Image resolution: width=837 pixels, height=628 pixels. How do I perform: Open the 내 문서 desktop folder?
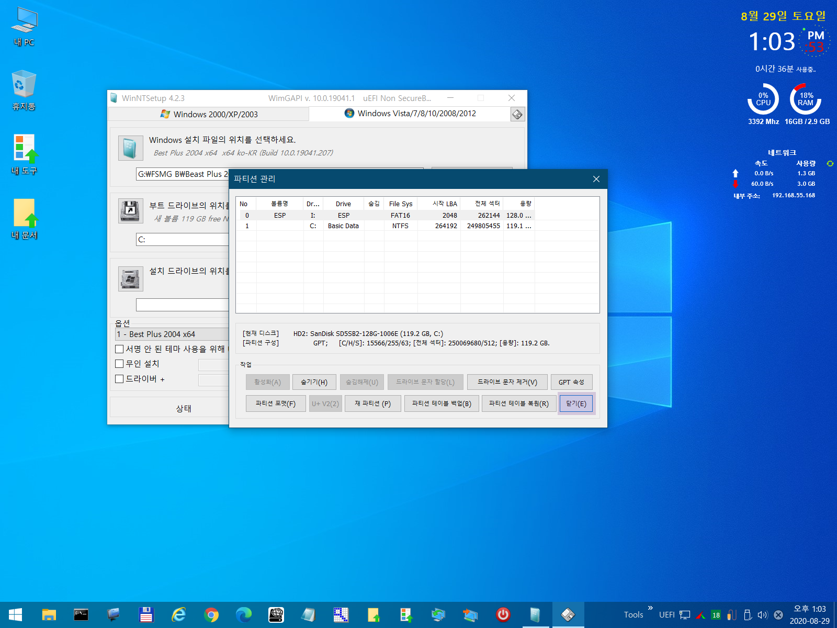point(24,219)
